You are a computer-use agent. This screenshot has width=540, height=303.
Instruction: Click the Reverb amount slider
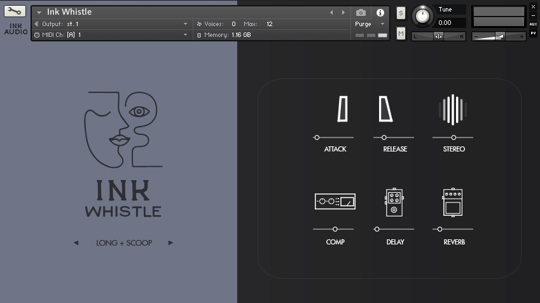pyautogui.click(x=453, y=229)
